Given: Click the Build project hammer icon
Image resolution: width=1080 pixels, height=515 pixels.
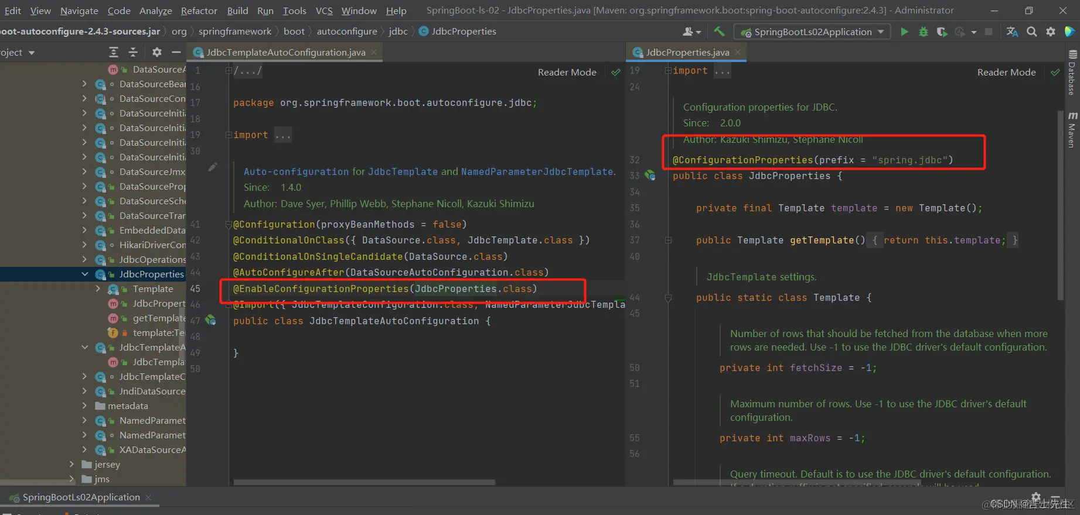Looking at the screenshot, I should point(719,32).
